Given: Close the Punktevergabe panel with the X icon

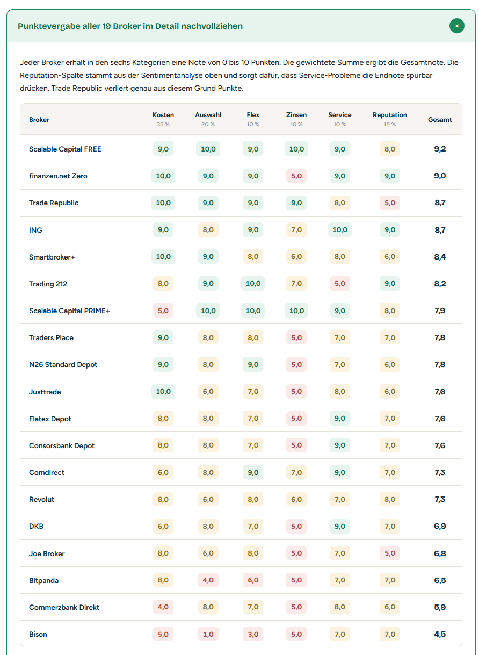Looking at the screenshot, I should 457,26.
